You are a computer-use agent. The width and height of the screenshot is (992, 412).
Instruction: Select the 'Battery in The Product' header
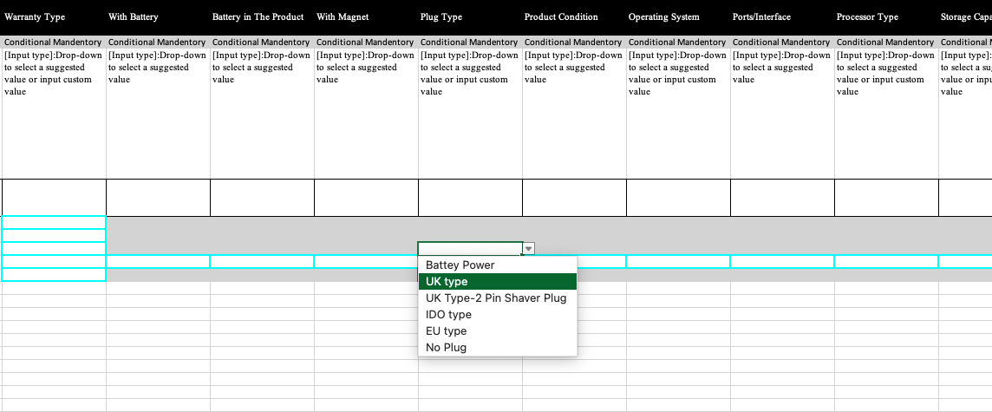point(262,17)
